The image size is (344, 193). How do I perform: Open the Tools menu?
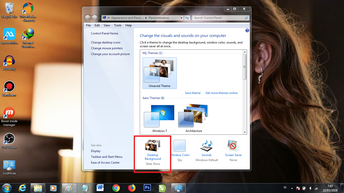click(118, 25)
